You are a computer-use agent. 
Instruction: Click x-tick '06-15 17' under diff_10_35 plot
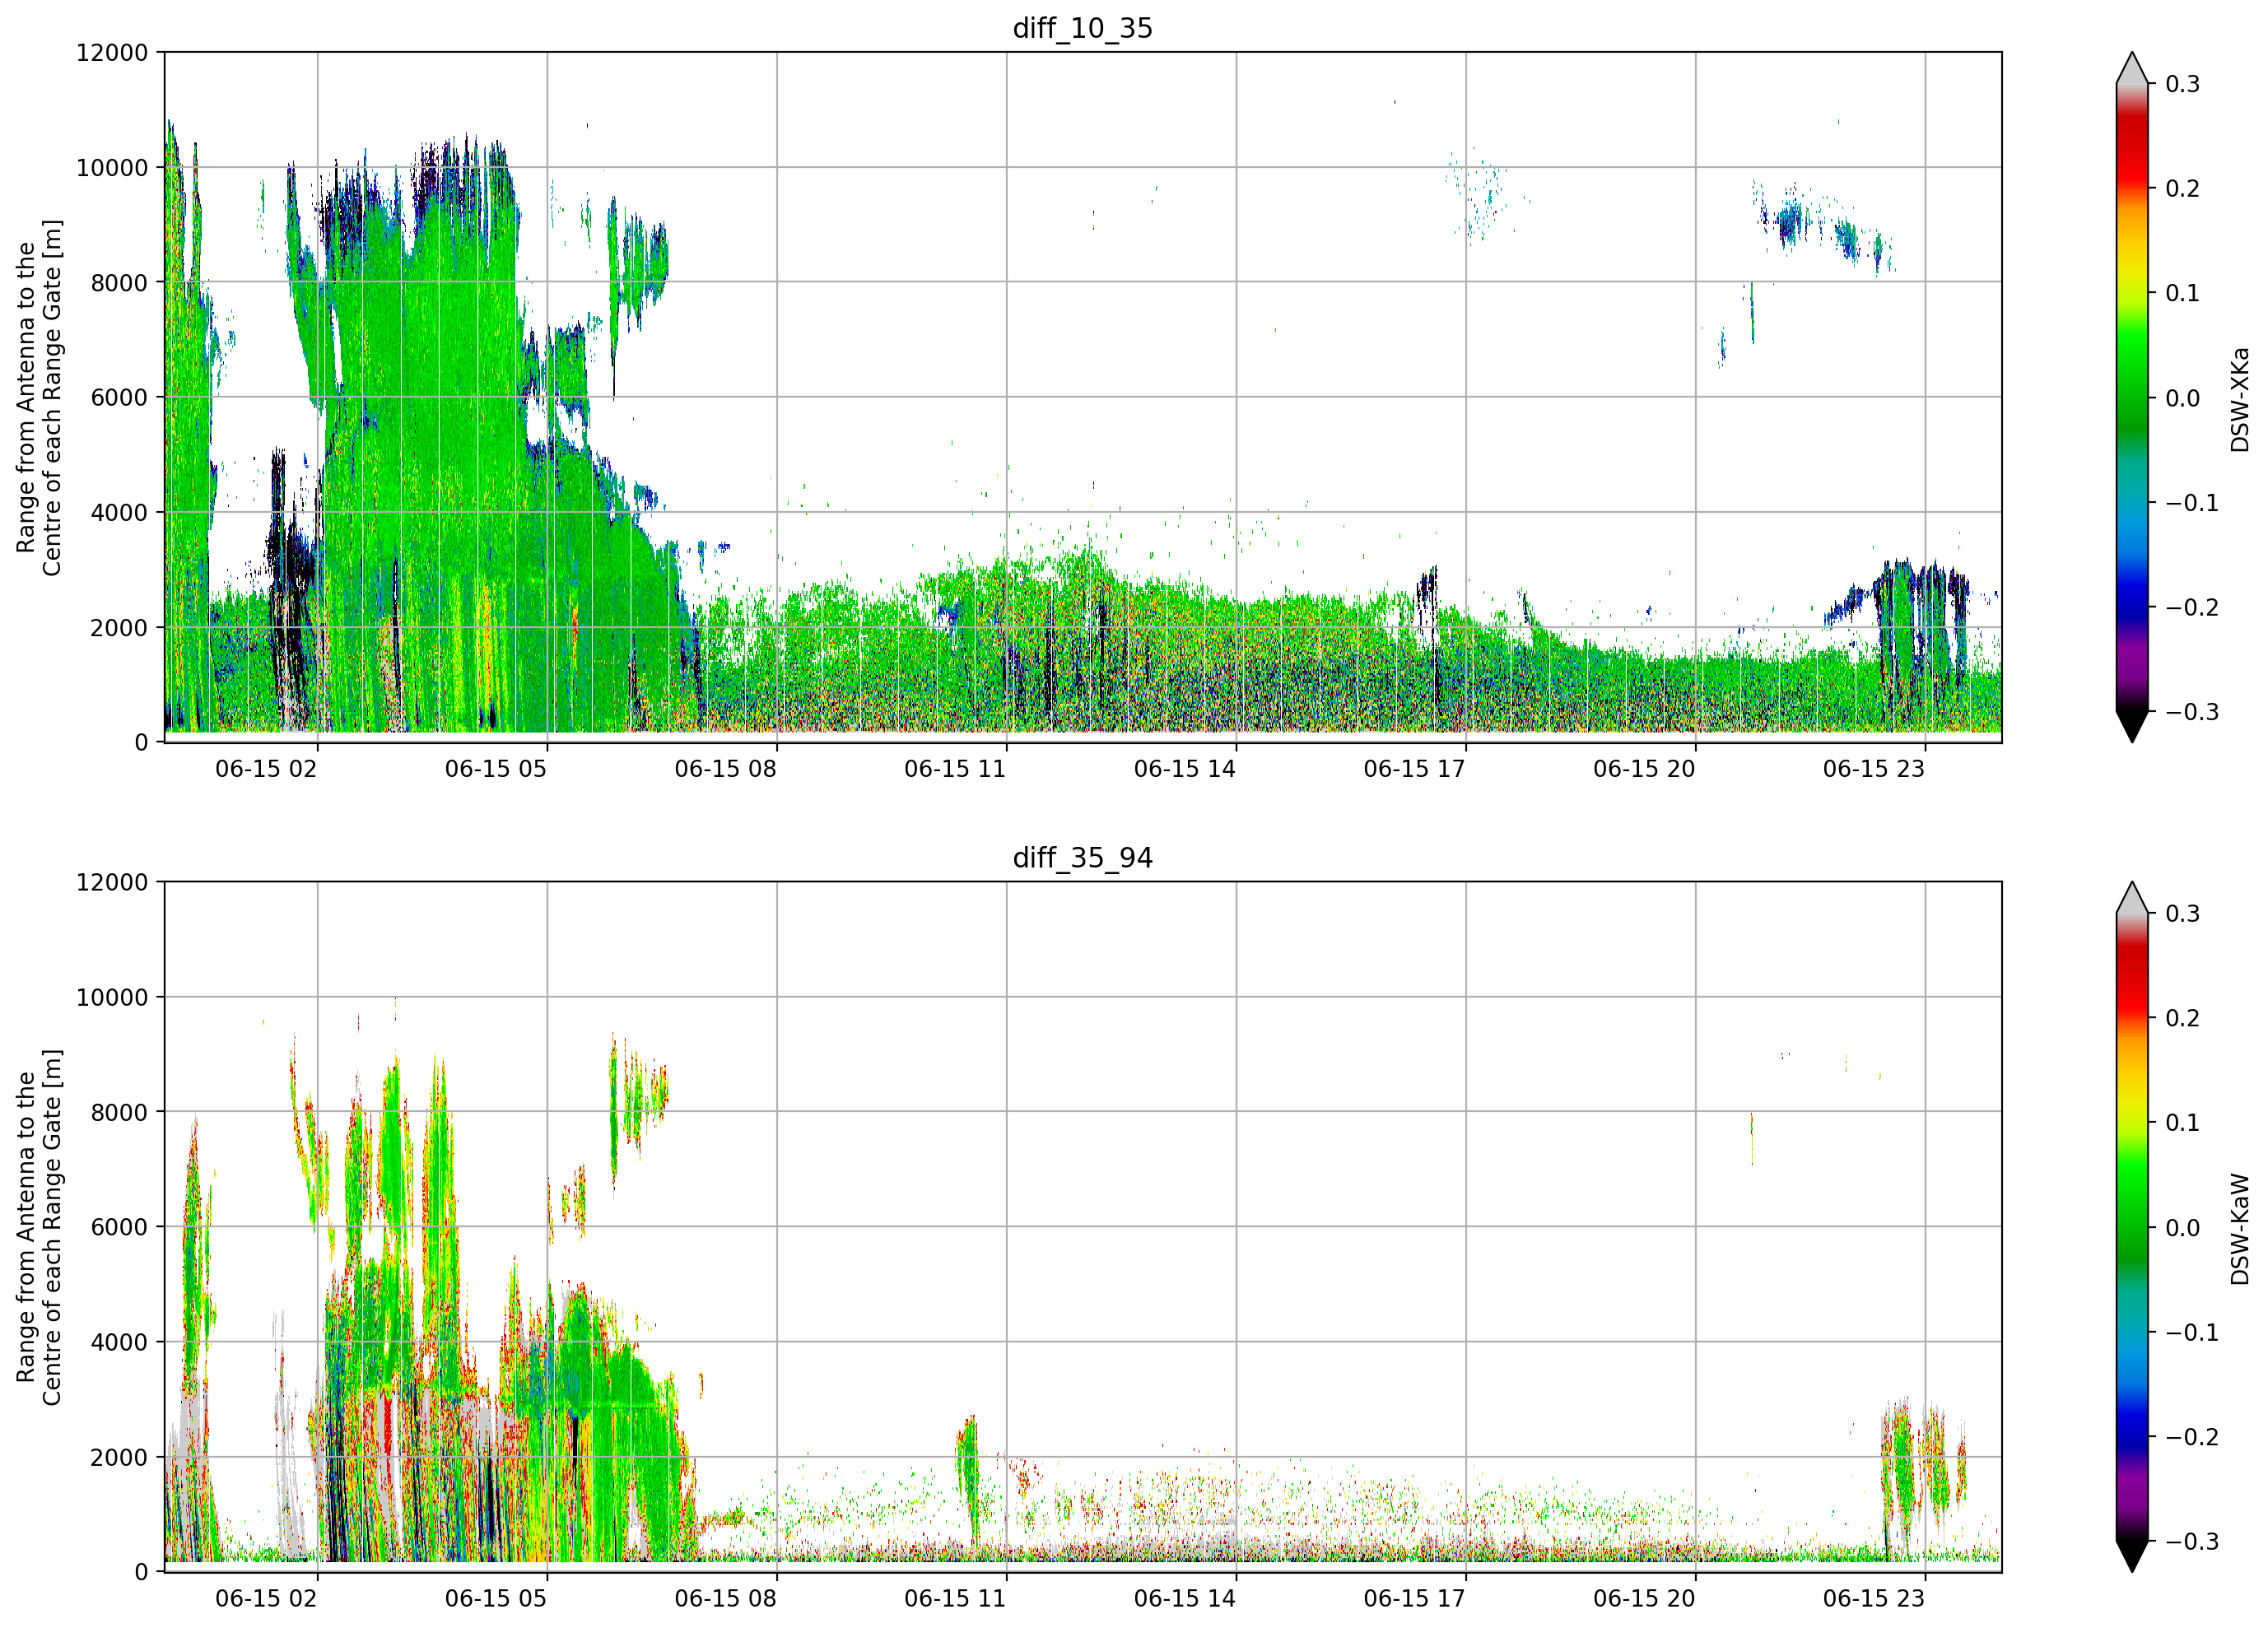click(x=1415, y=769)
